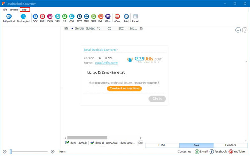Image resolution: width=250 pixels, height=156 pixels.
Task: Click the horizontal scrollbar thumb
Action: click(87, 138)
